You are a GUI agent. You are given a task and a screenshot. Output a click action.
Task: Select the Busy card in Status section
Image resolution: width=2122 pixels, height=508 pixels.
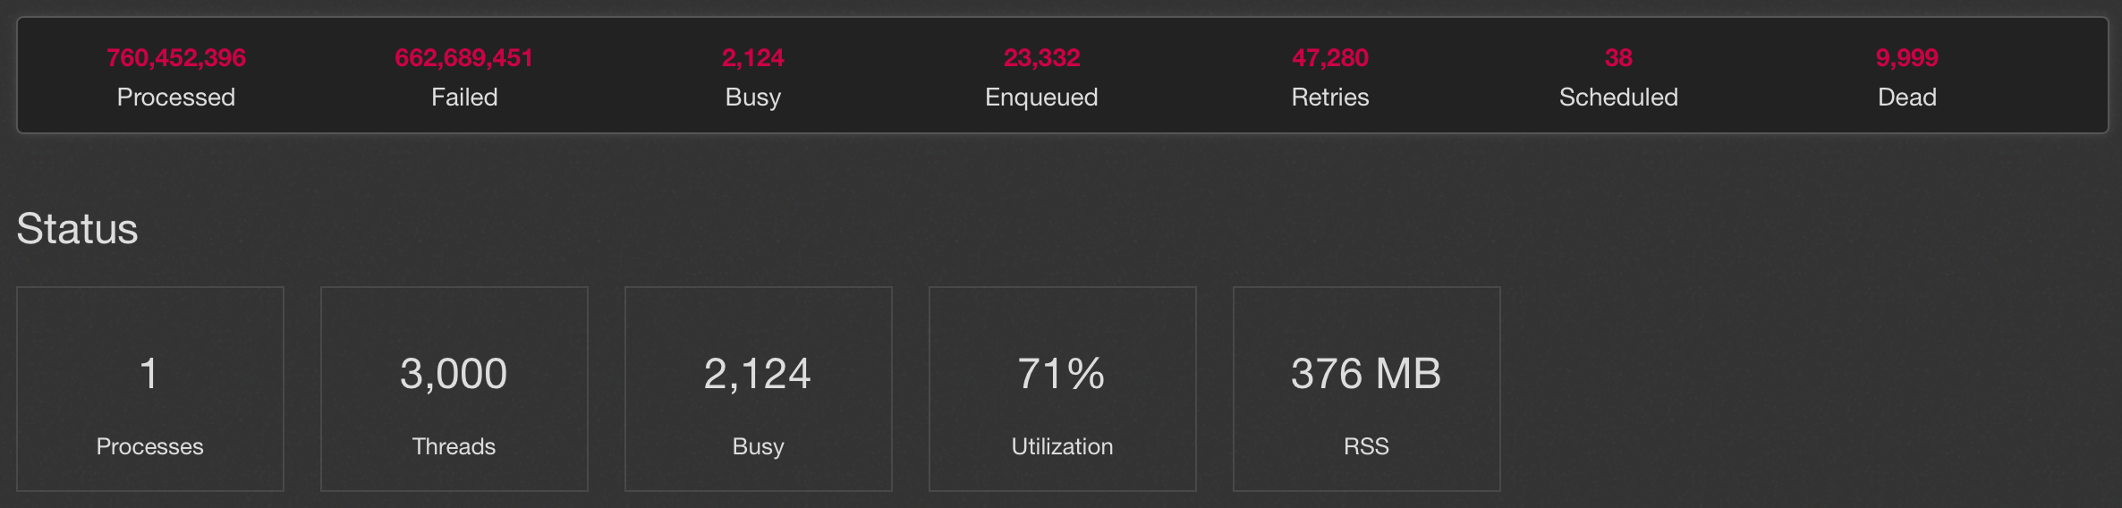coord(759,389)
